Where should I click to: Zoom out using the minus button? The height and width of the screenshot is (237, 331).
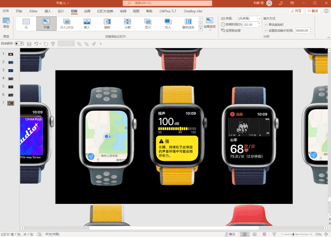(x=282, y=234)
